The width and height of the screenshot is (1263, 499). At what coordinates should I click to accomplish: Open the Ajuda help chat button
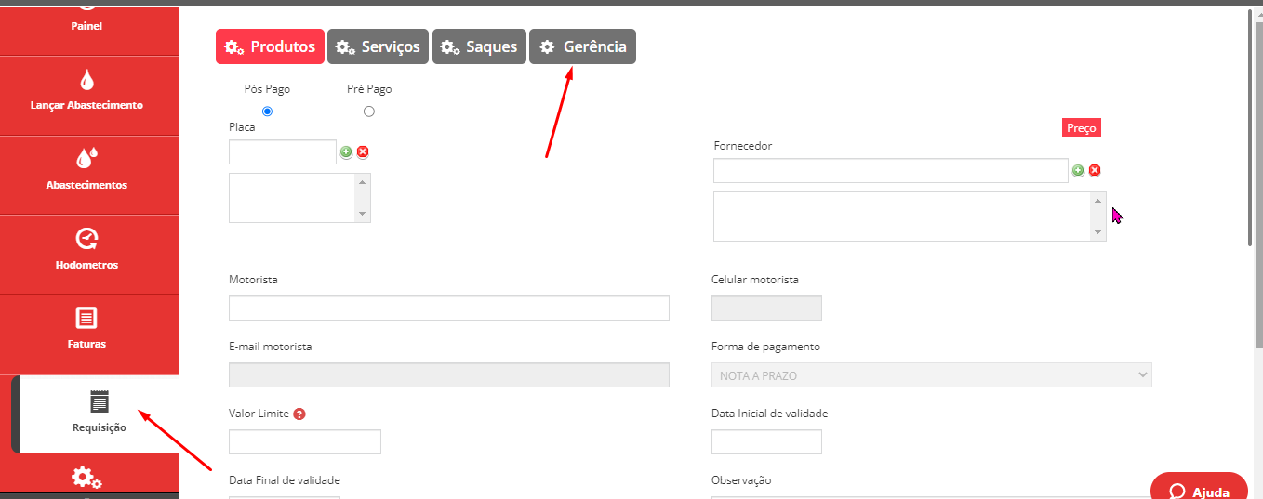click(x=1199, y=487)
